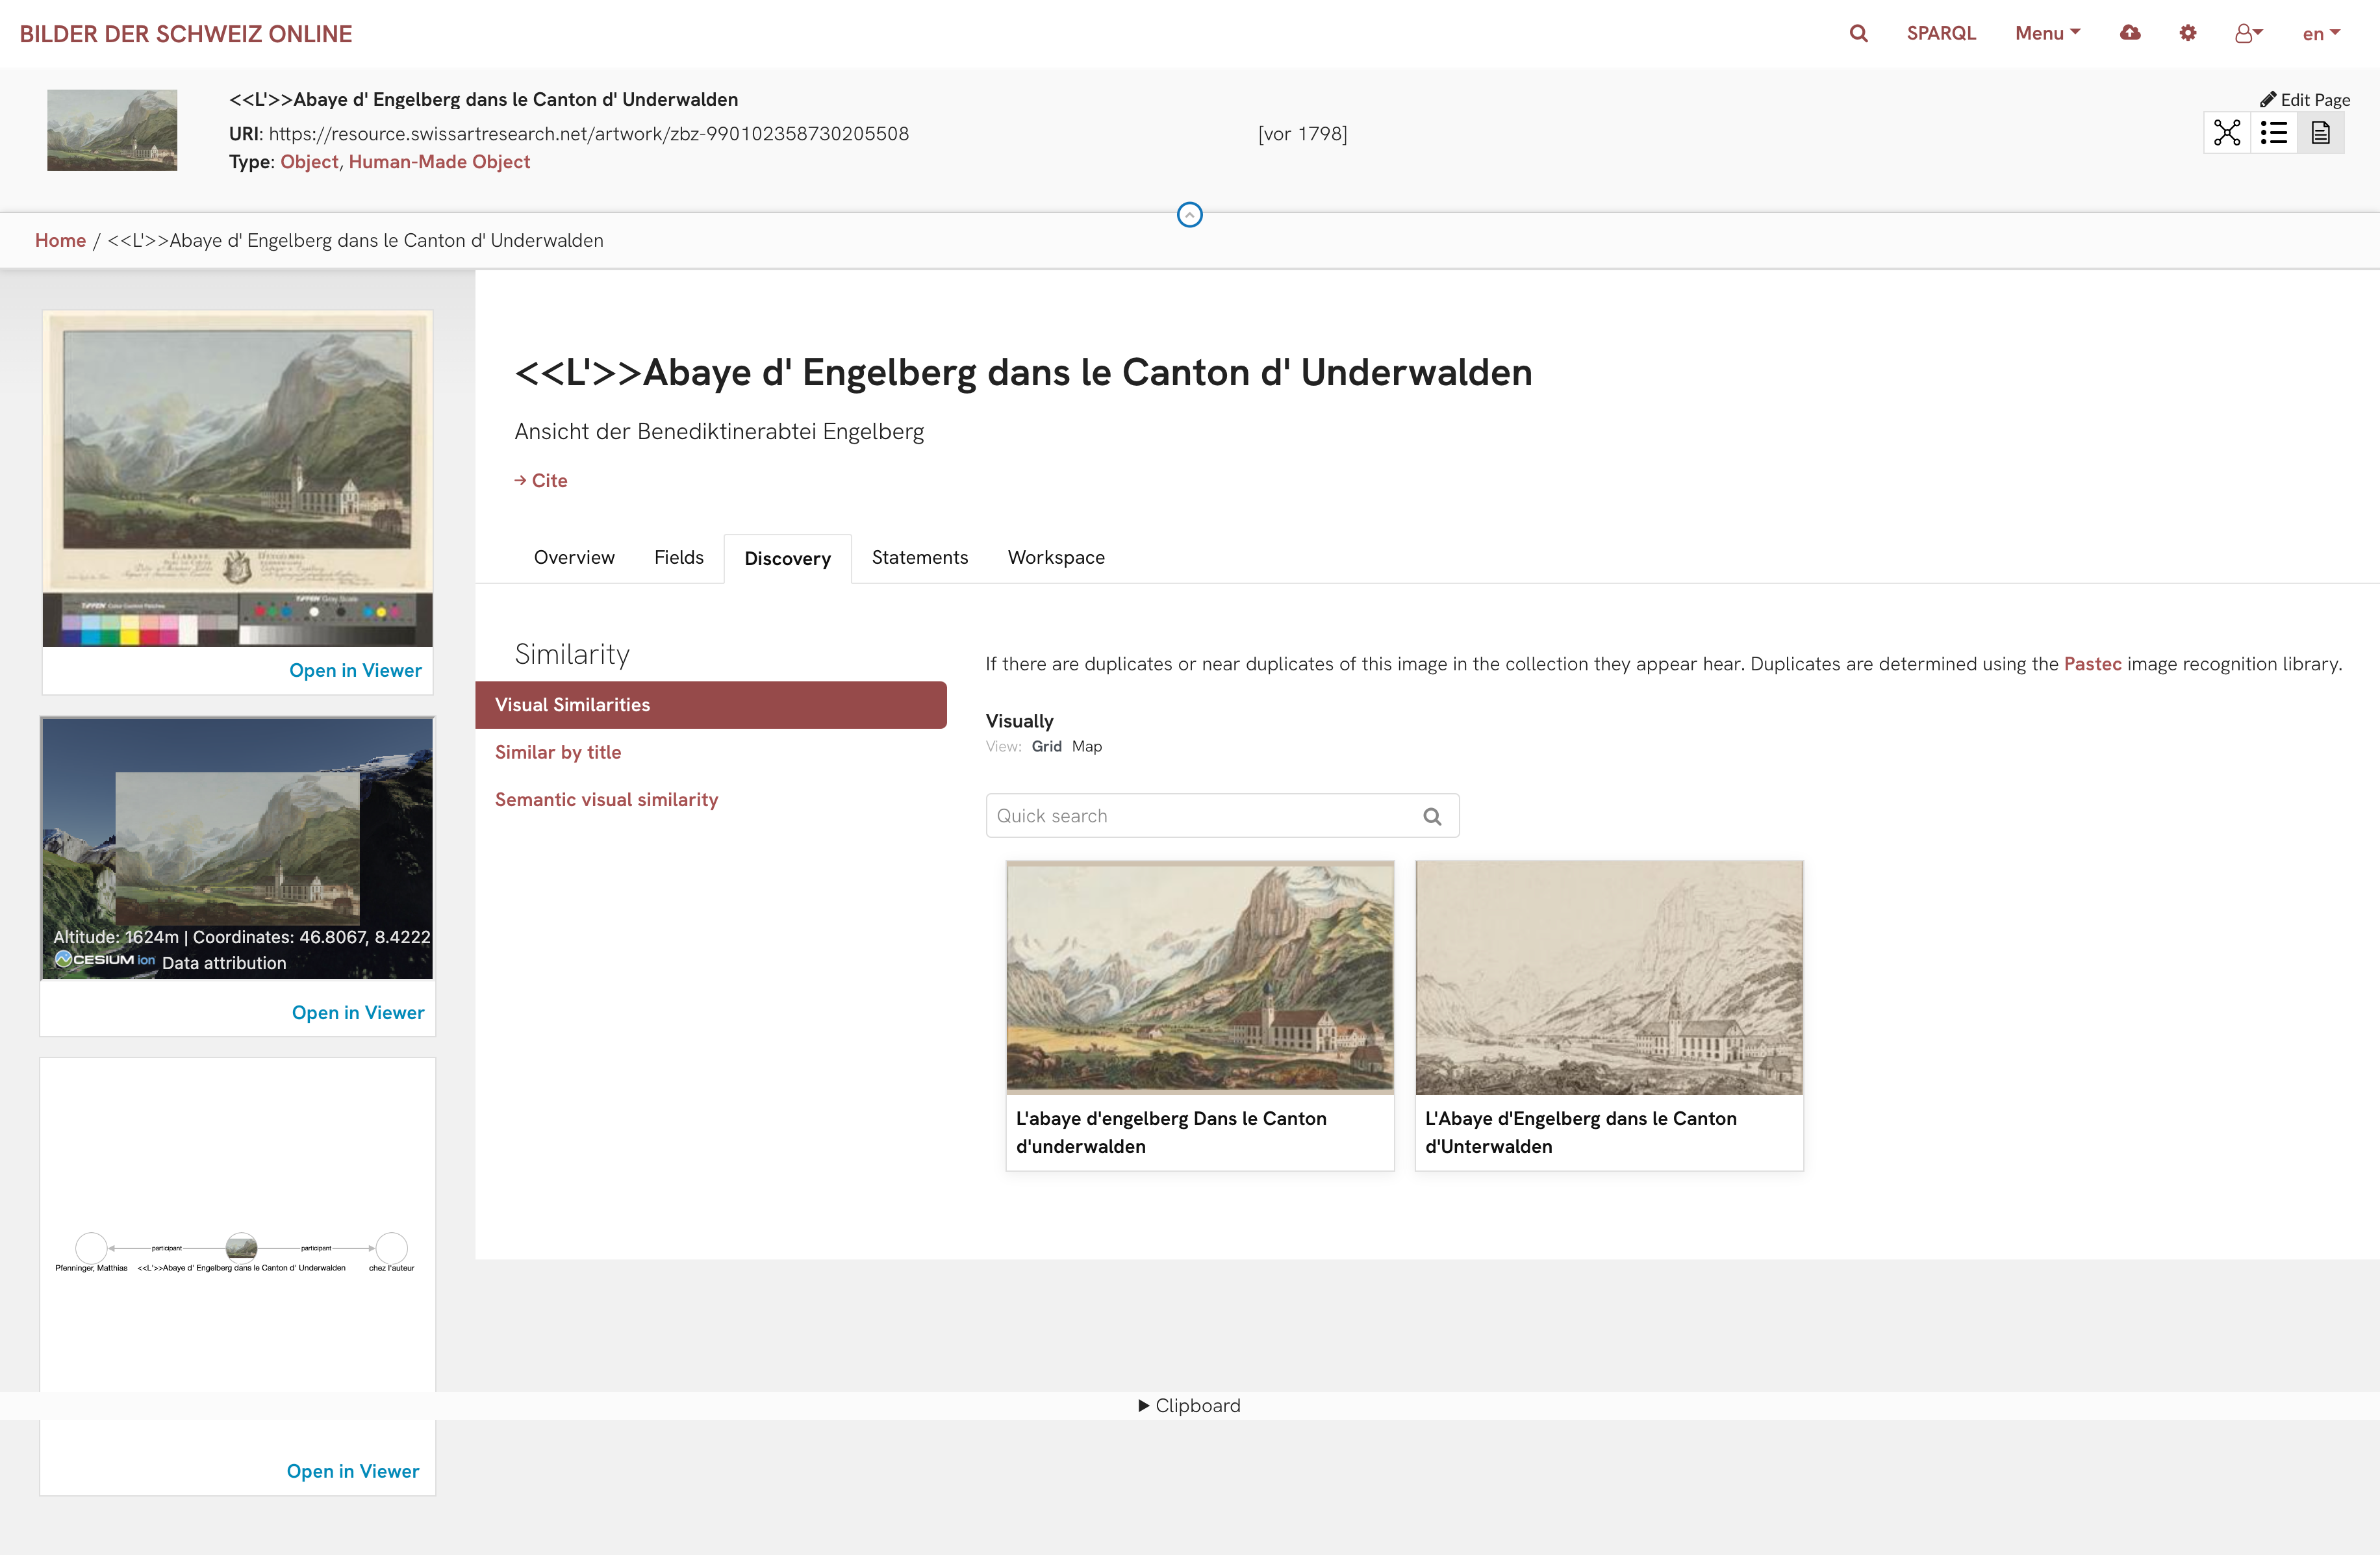This screenshot has width=2380, height=1555.
Task: Click the Home breadcrumb link
Action: [60, 240]
